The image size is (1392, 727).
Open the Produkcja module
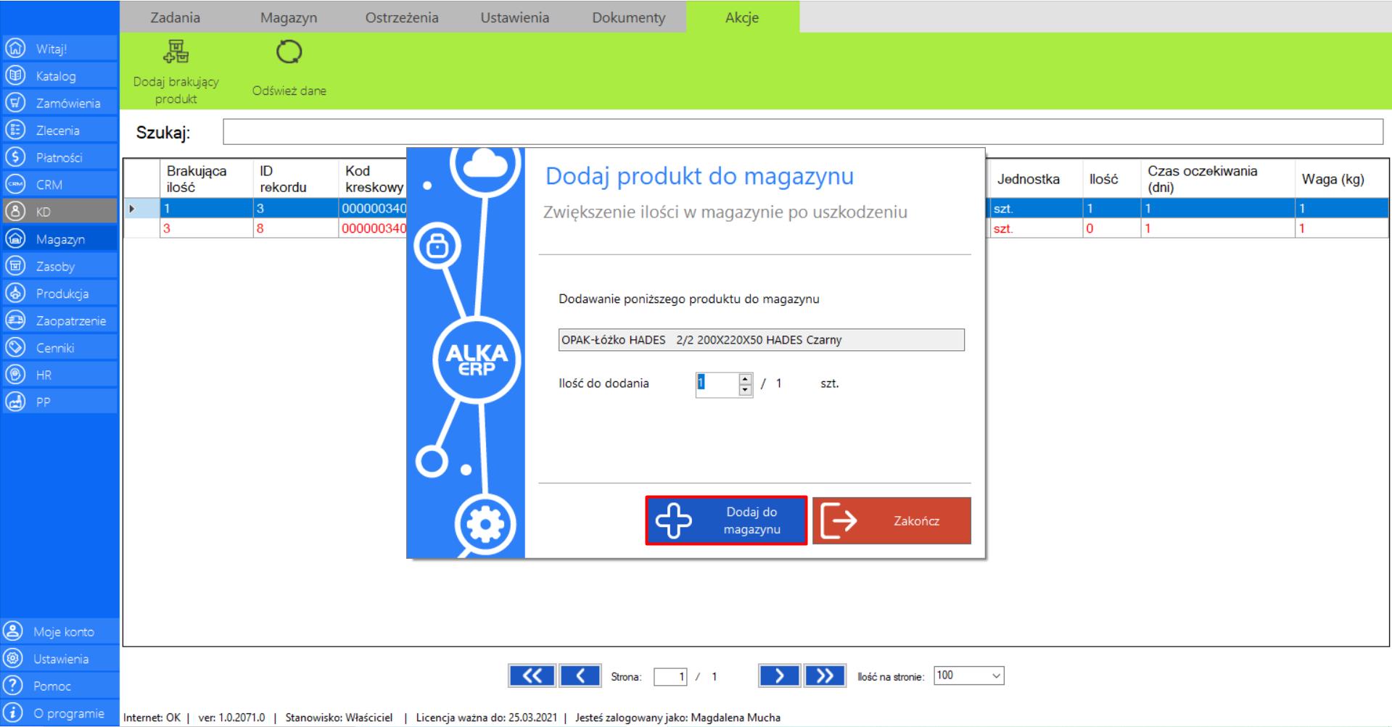click(x=62, y=294)
